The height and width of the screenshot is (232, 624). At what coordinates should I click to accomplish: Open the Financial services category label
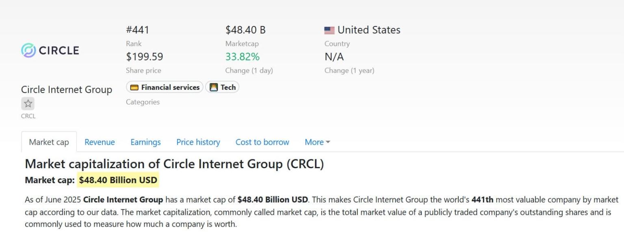[x=170, y=87]
